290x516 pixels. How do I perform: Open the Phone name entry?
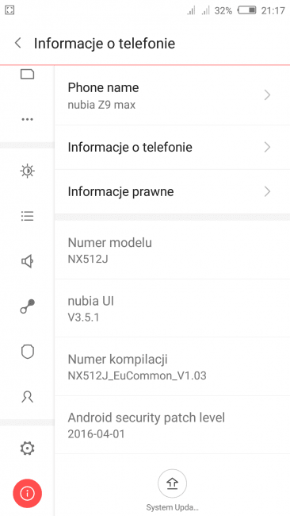point(172,95)
